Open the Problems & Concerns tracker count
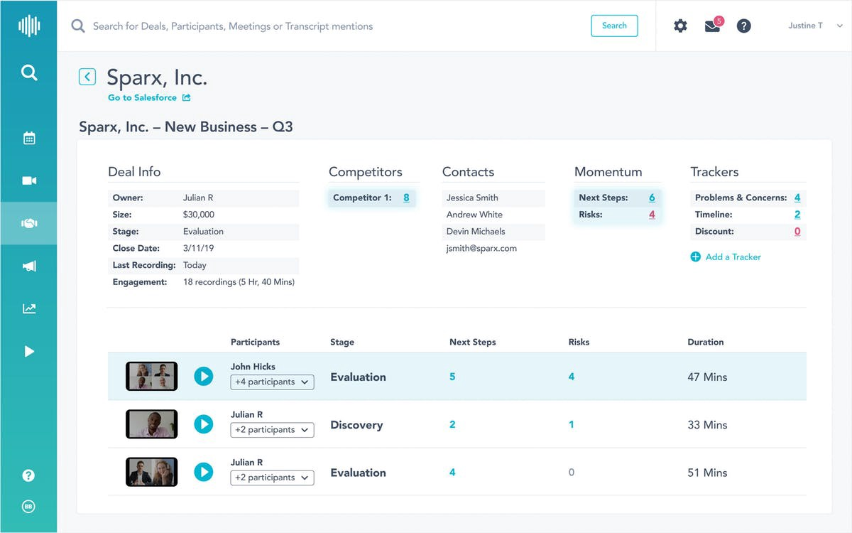The image size is (852, 533). (x=797, y=198)
